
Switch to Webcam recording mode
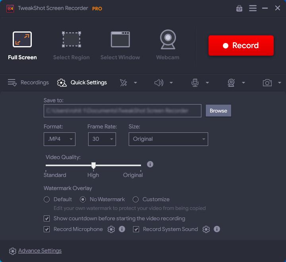point(168,46)
